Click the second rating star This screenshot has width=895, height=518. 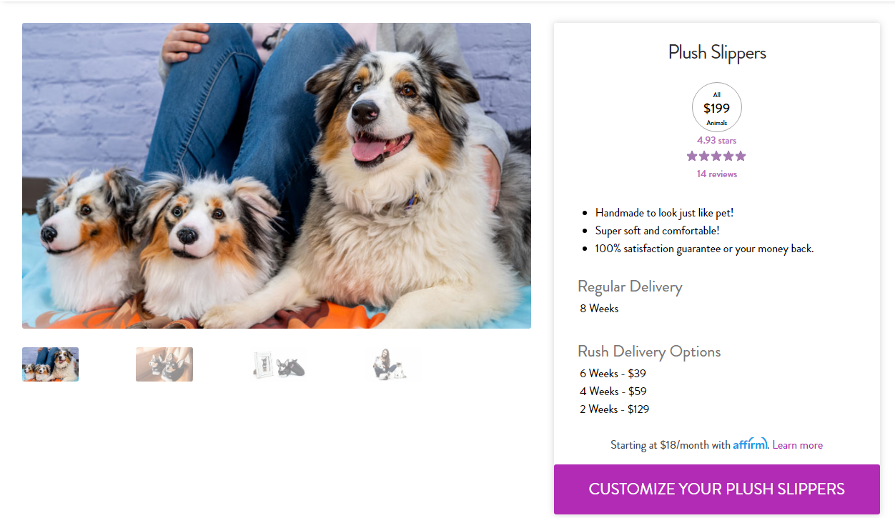pos(704,156)
